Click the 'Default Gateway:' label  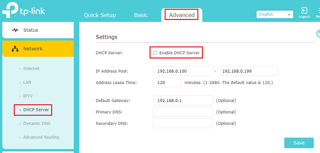[x=113, y=101]
